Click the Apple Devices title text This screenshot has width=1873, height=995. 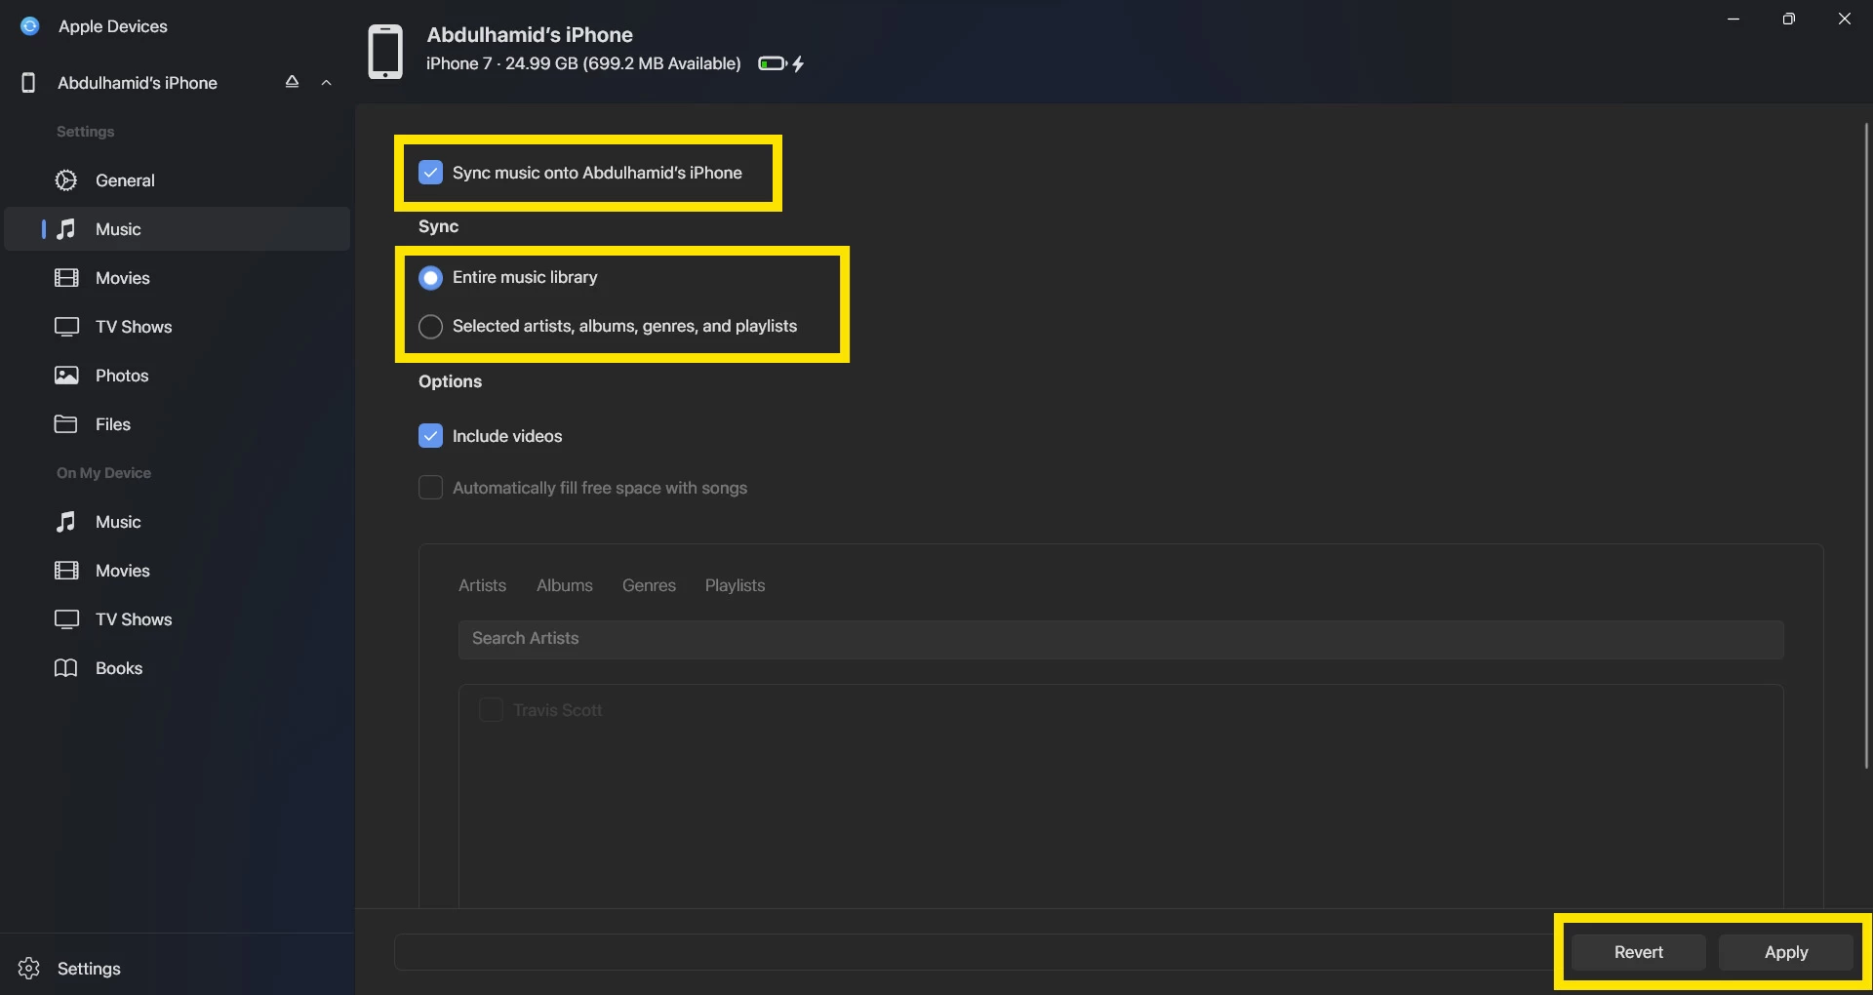113,26
